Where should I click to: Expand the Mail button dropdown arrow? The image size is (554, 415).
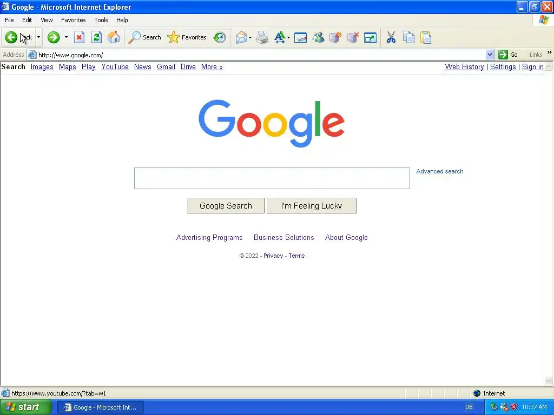[250, 37]
